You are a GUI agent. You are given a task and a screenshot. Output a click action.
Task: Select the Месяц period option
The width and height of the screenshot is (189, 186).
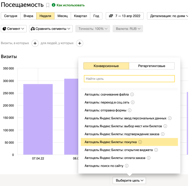coord(63,16)
